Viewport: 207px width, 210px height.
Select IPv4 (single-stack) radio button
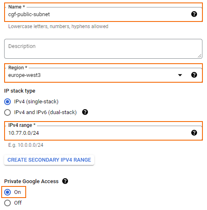pos(7,102)
